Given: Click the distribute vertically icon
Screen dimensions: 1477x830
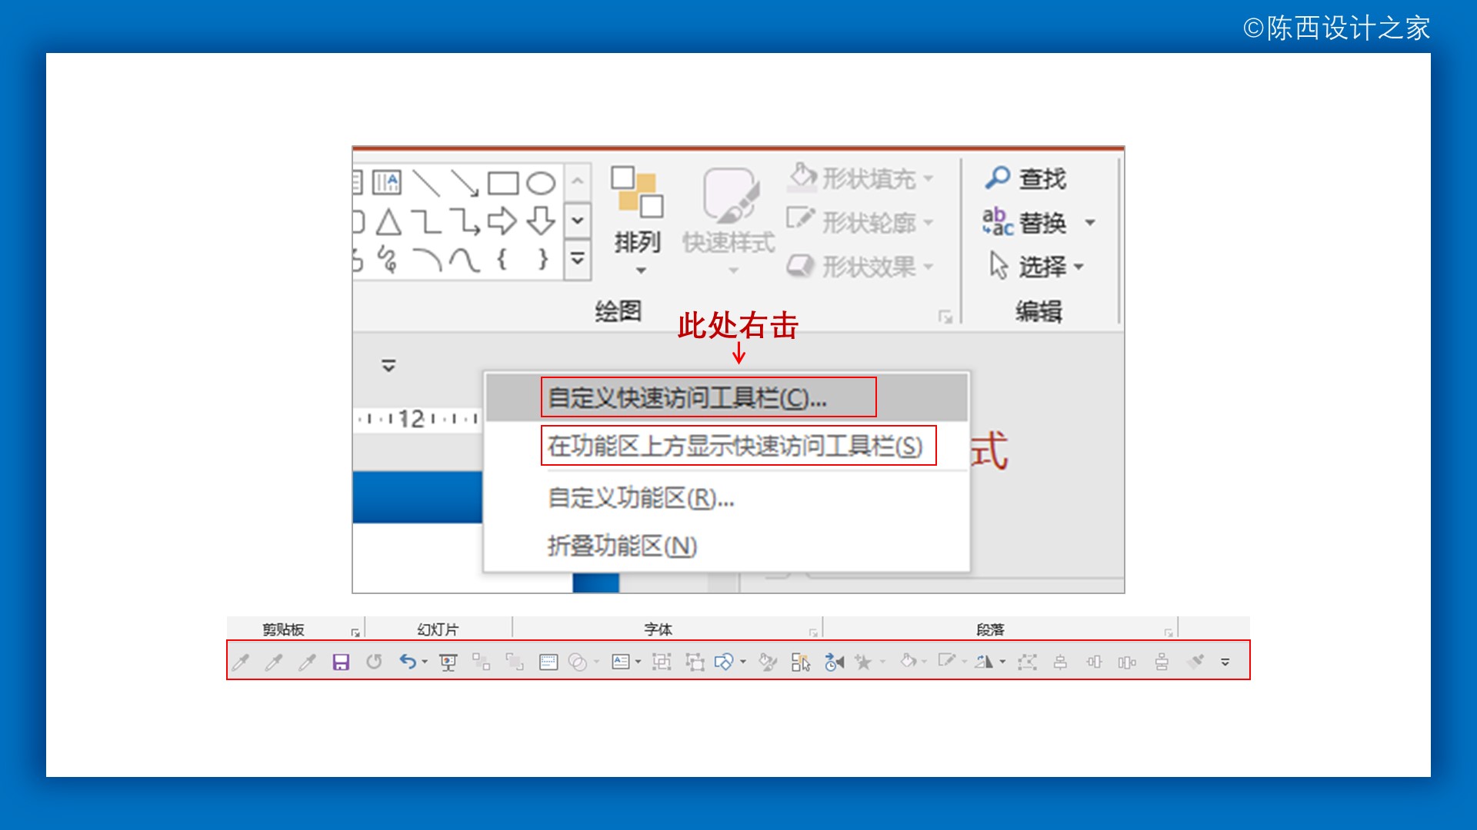Looking at the screenshot, I should pyautogui.click(x=1162, y=662).
